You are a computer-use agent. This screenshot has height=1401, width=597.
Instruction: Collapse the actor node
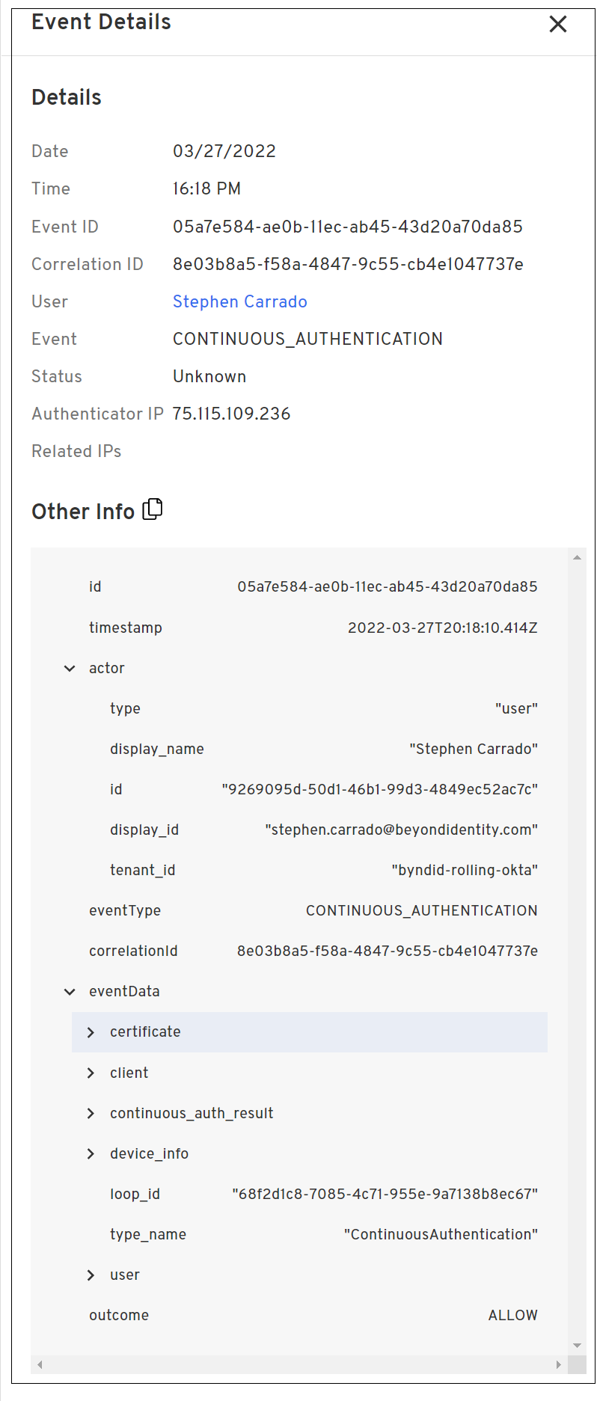click(70, 669)
